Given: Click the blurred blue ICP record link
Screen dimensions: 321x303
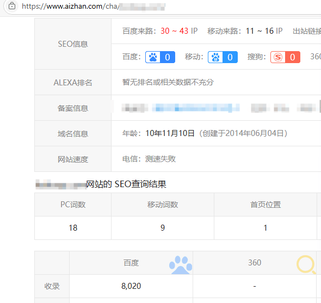Looking at the screenshot, I should point(196,108).
